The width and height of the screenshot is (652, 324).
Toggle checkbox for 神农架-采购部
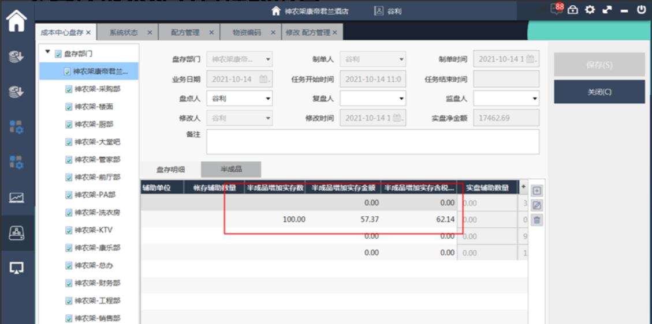pyautogui.click(x=69, y=89)
